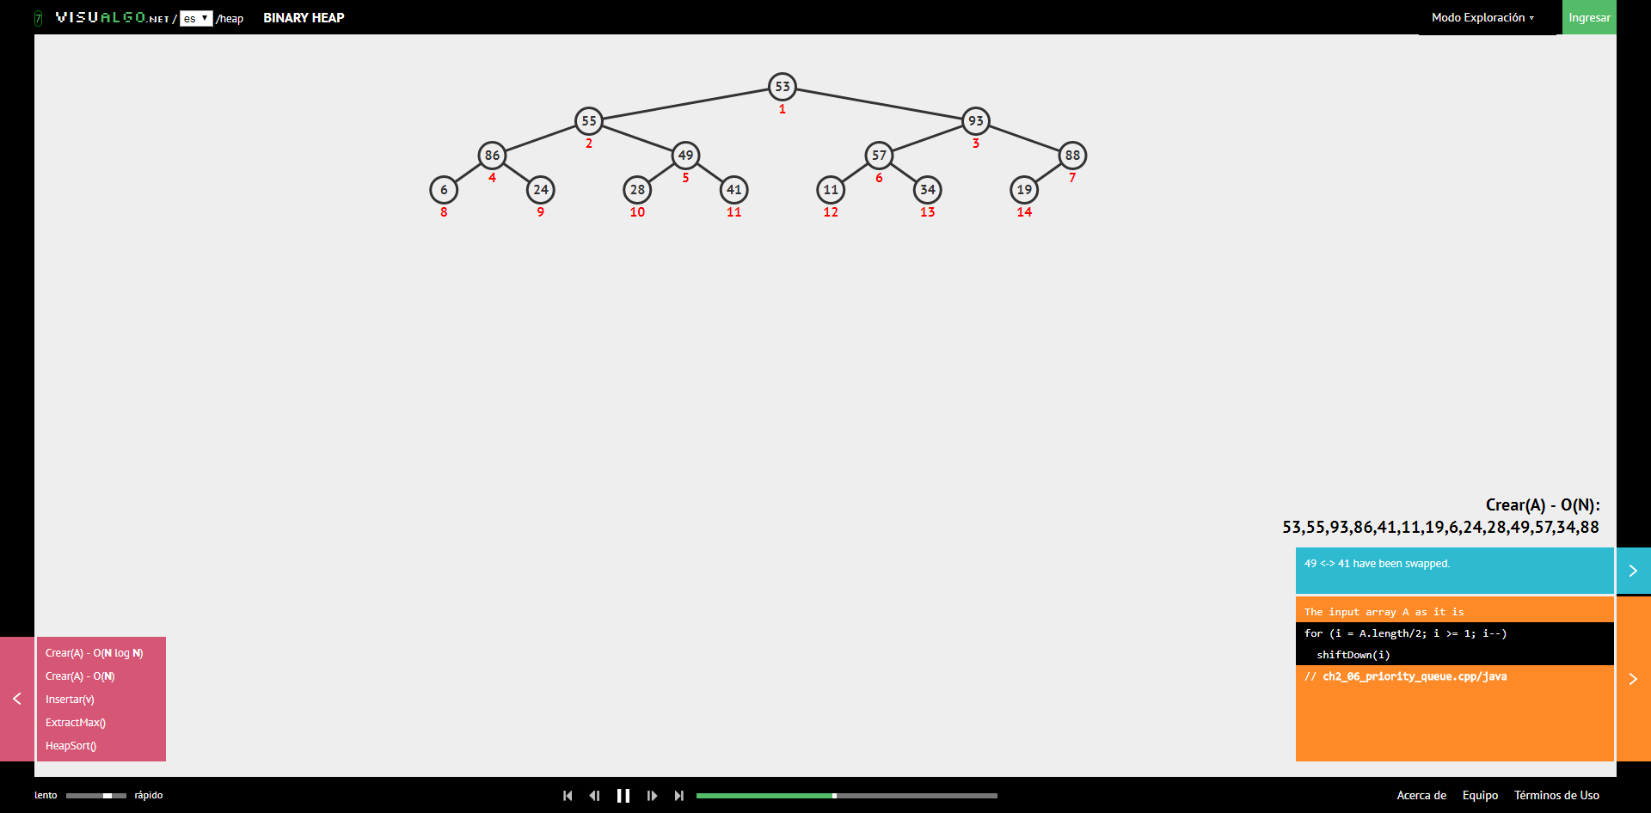Choose the ExtractMax() operation
Screen dimensions: 1651x813
point(76,723)
